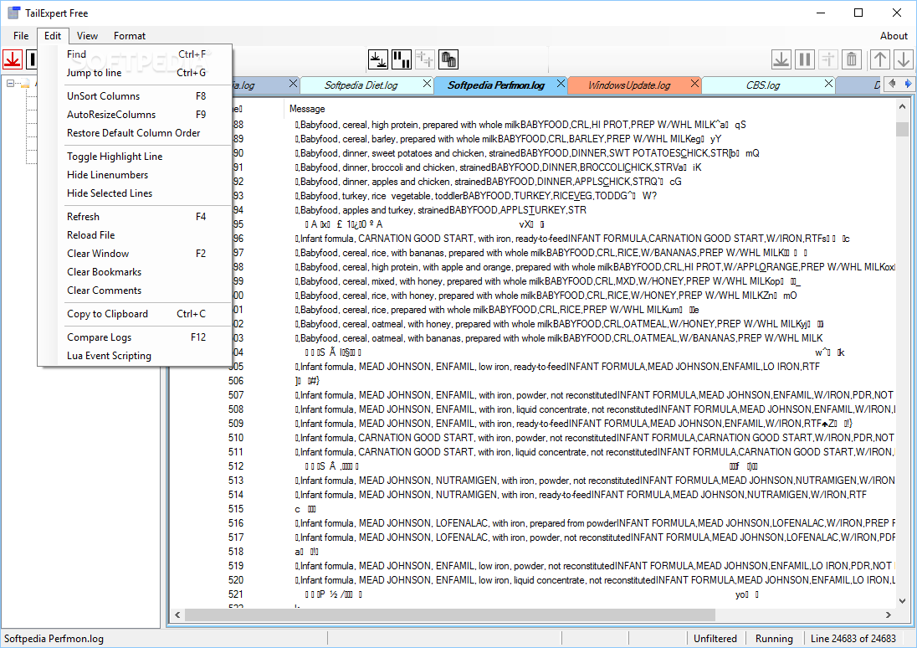This screenshot has height=648, width=917.
Task: Click the Running status indicator
Action: (x=774, y=639)
